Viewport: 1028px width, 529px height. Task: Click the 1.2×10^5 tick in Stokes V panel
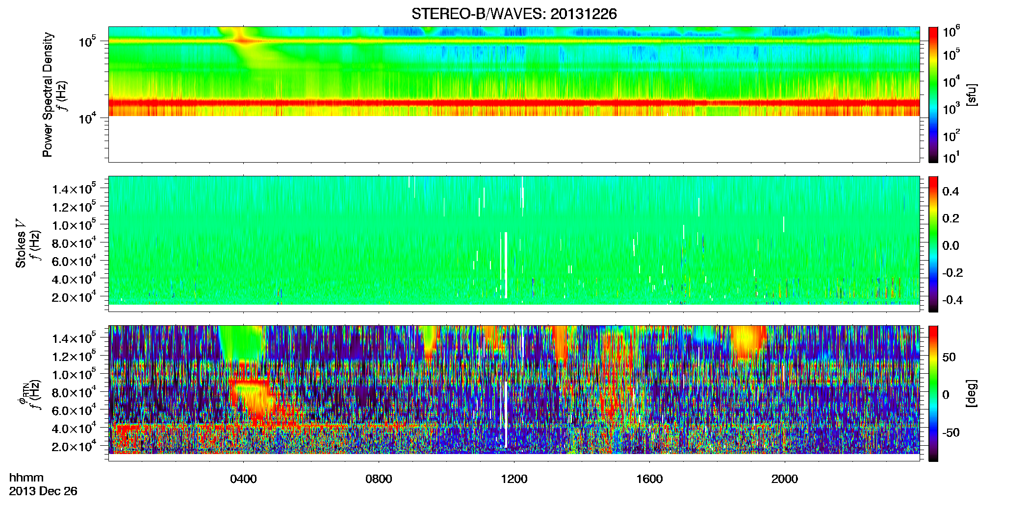point(74,207)
